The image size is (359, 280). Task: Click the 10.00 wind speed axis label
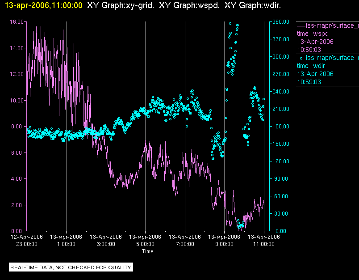(x=17, y=101)
